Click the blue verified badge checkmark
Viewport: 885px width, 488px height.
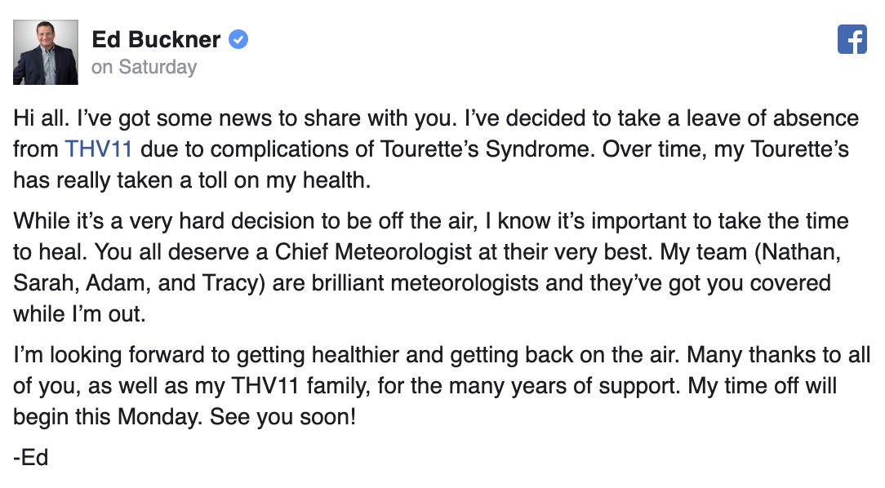(238, 39)
